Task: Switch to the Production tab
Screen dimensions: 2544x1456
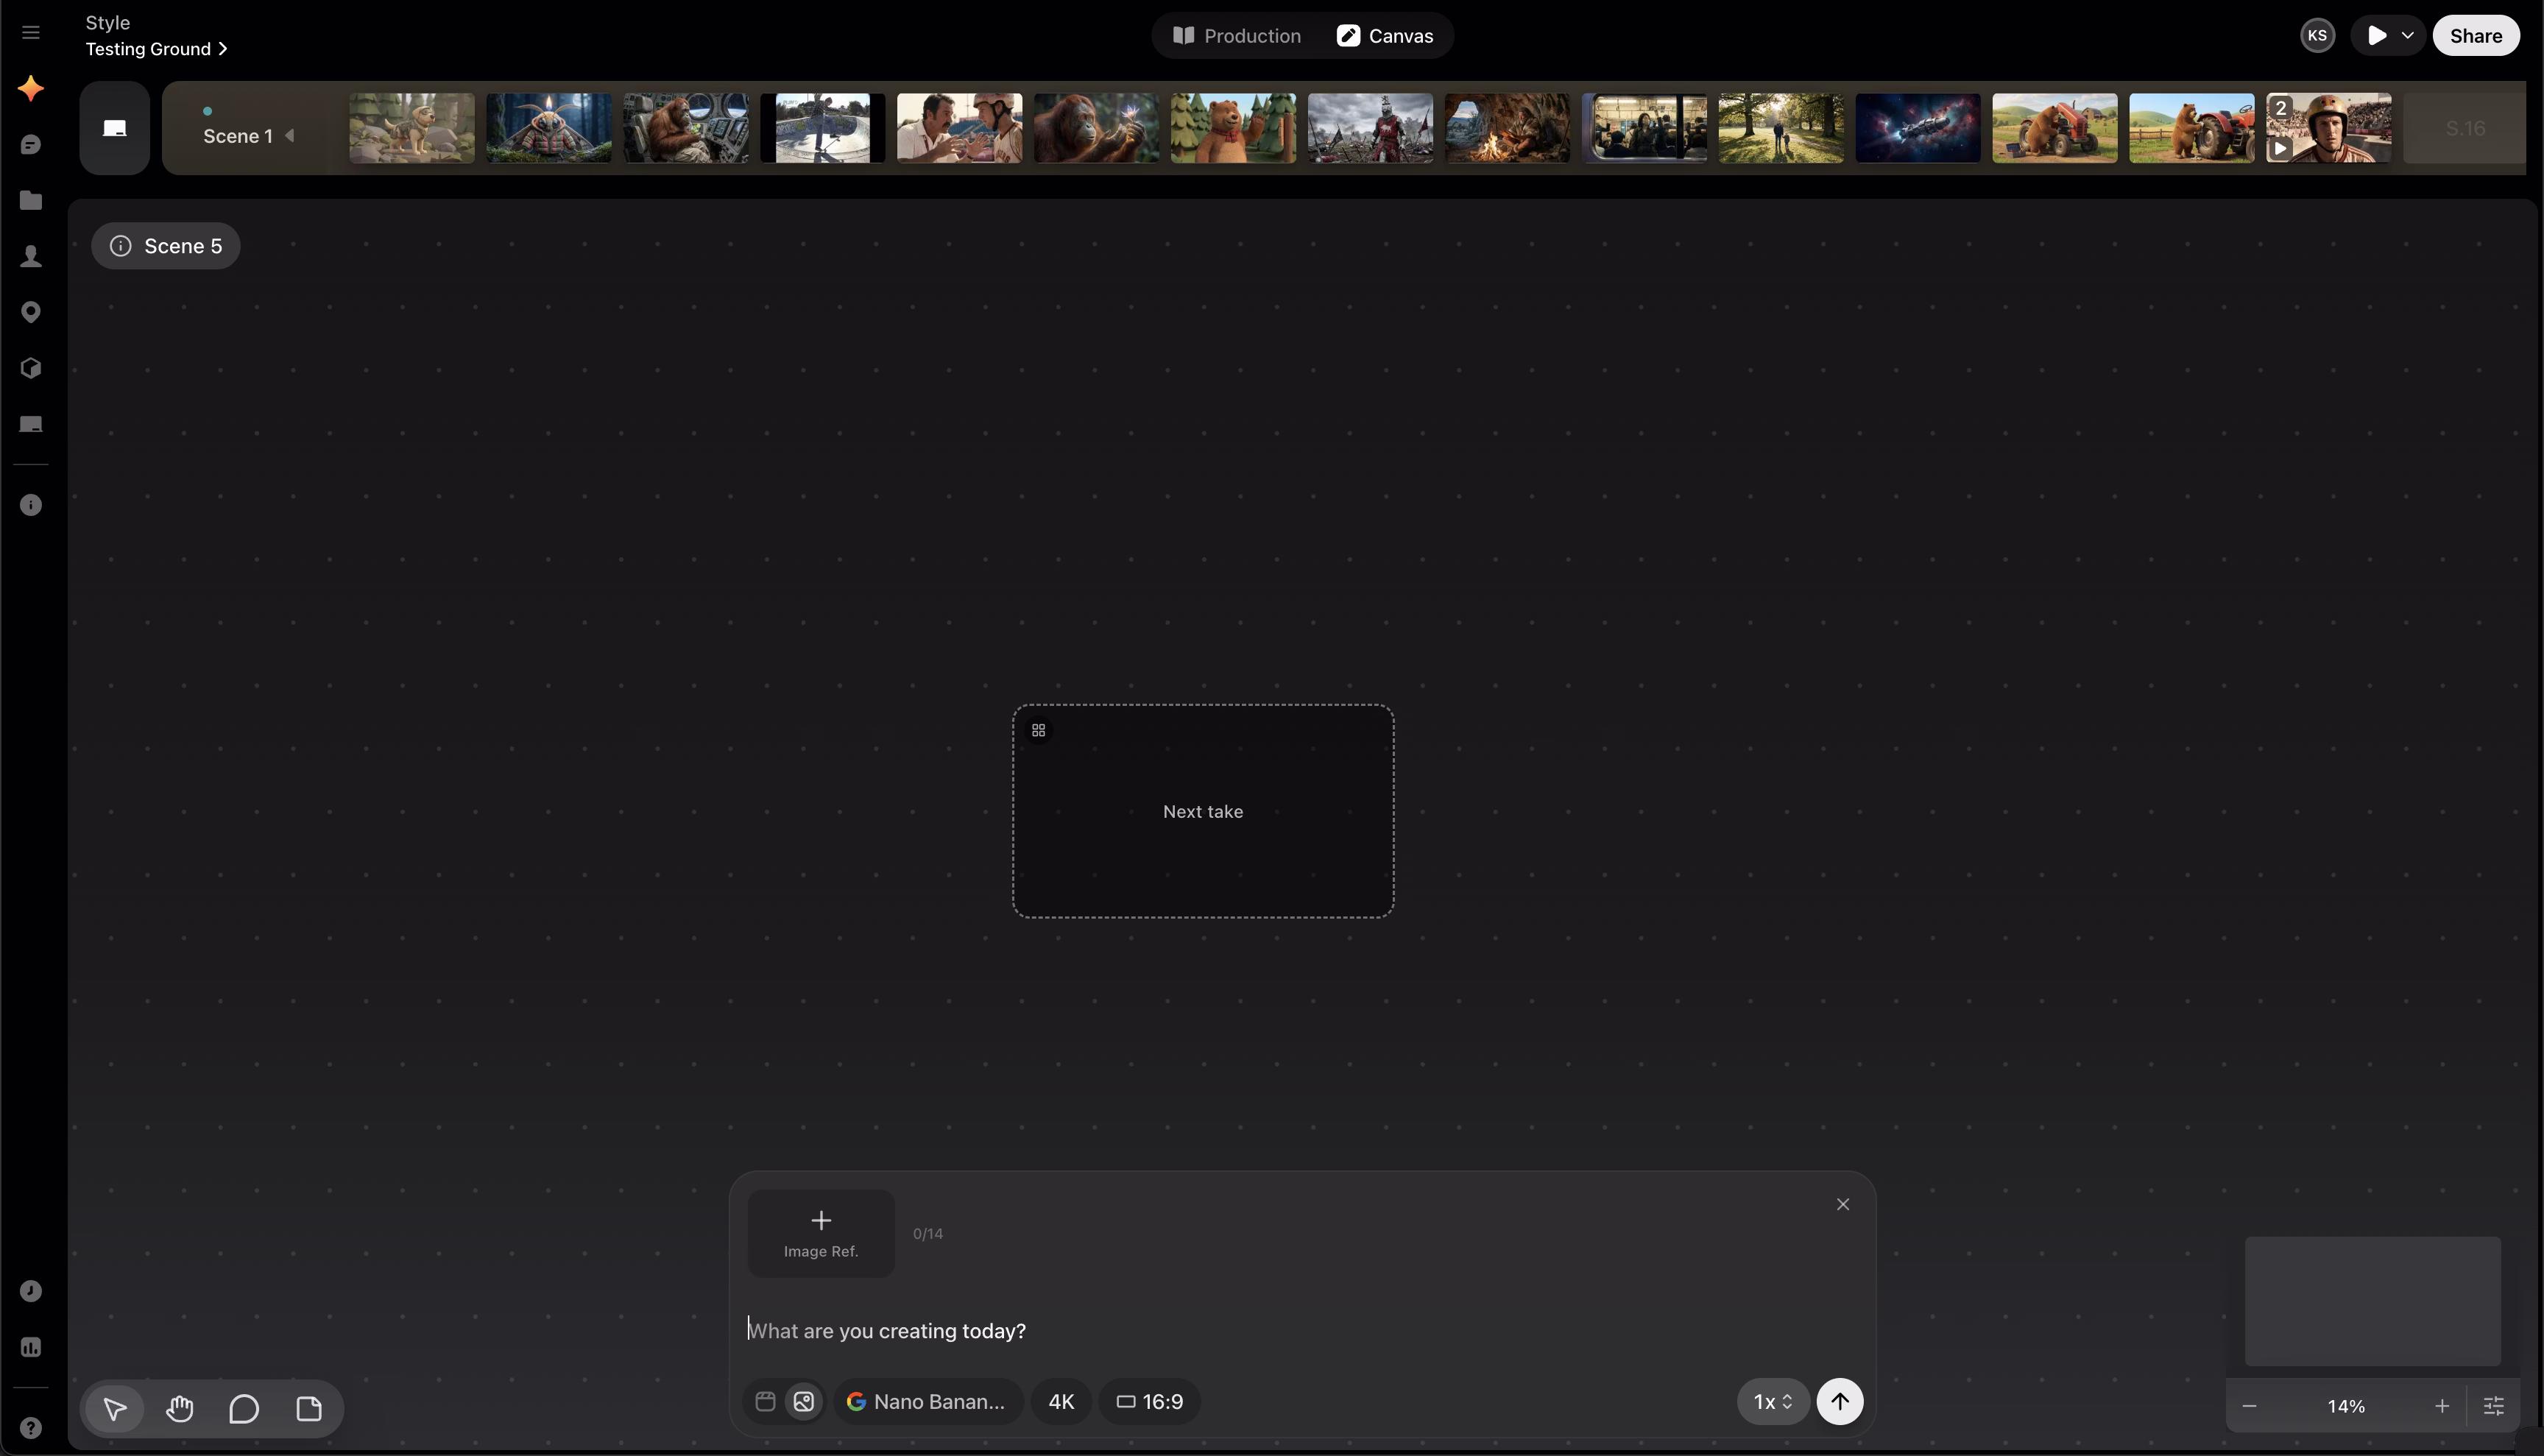Action: [1237, 36]
